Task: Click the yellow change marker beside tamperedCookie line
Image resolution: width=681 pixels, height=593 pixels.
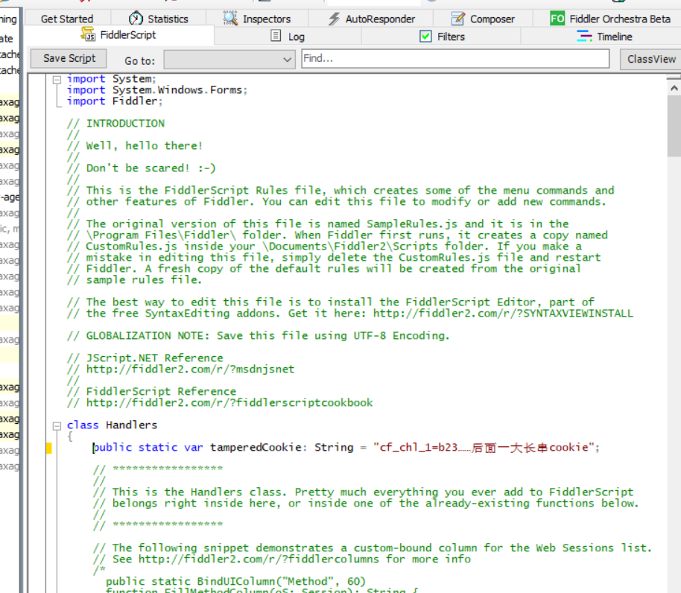Action: (x=48, y=447)
